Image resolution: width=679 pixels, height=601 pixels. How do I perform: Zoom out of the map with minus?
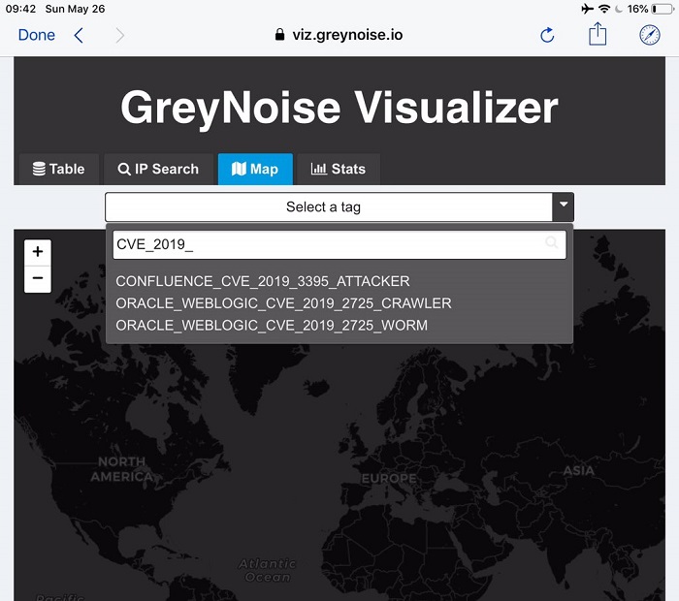click(38, 278)
